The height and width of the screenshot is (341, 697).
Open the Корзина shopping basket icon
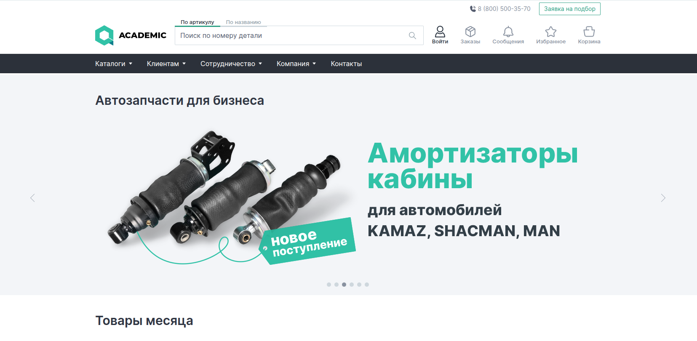point(589,32)
